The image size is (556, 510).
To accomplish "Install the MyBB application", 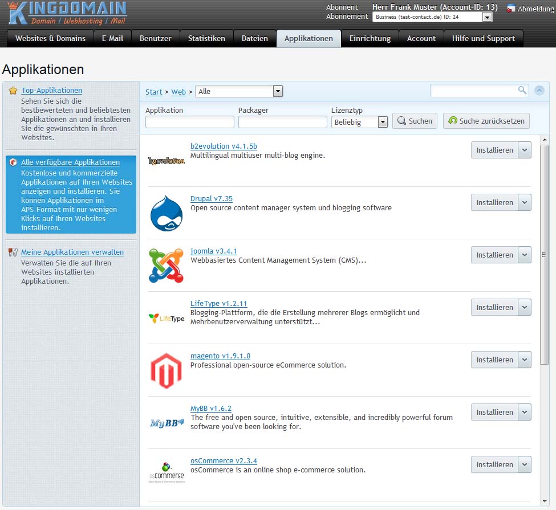I will pyautogui.click(x=494, y=412).
